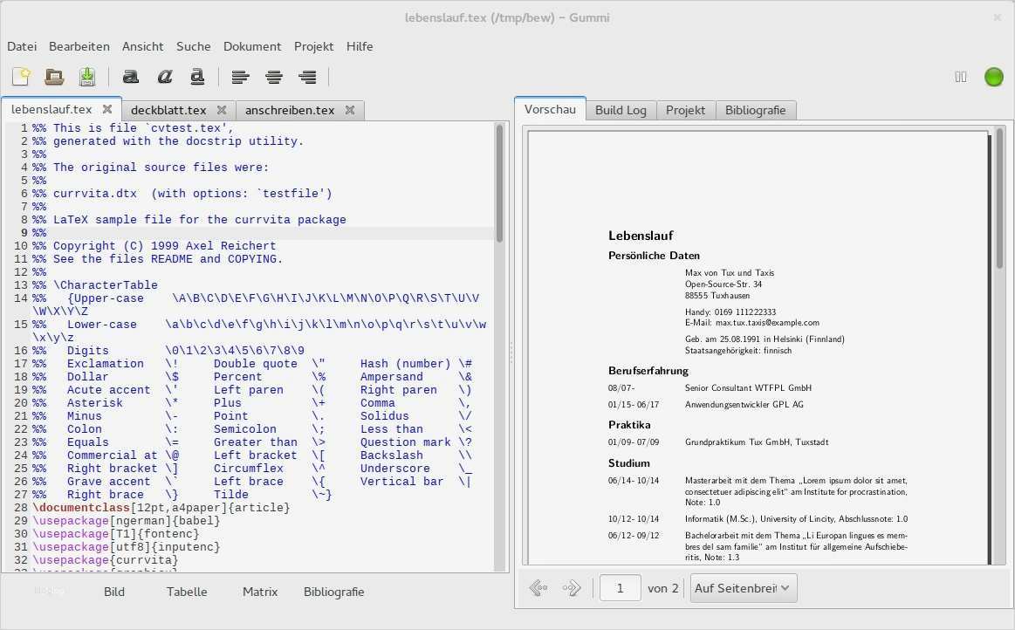
Task: Click the max.tux.taxis@example.com text in the preview
Action: [767, 323]
